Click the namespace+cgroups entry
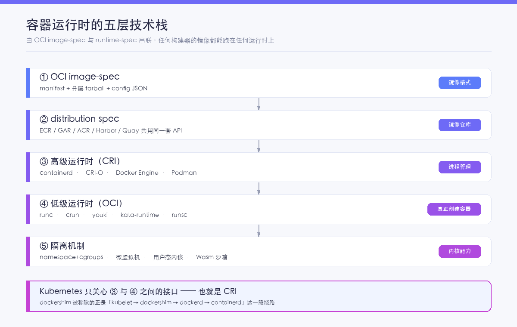Image resolution: width=517 pixels, height=327 pixels. 72,257
